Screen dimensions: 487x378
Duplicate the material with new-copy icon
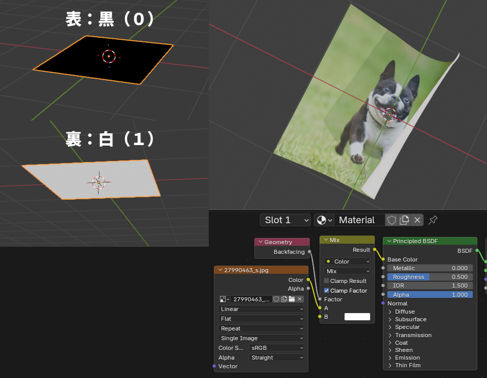404,220
